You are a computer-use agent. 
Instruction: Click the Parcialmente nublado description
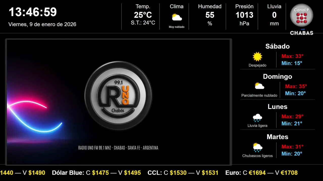tap(259, 96)
